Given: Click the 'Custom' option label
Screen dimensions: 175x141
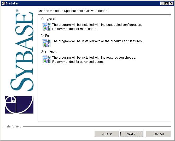Looking at the screenshot, I should (51, 52).
